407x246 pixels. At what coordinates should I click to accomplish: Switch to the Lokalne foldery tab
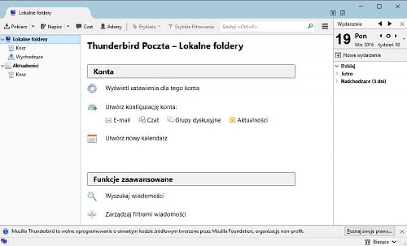coord(47,13)
